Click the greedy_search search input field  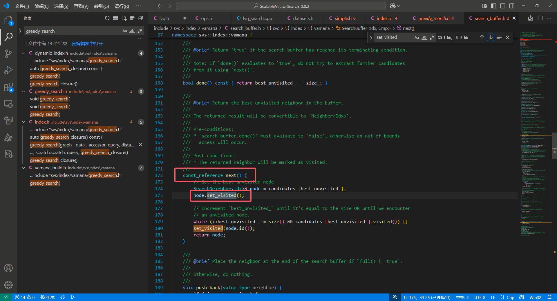click(x=73, y=31)
